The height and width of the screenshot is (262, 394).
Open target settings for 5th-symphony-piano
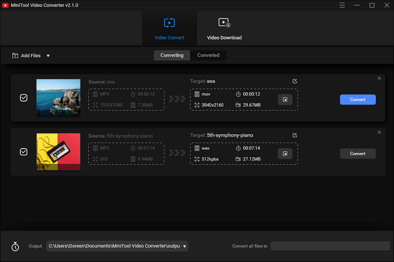tap(285, 154)
